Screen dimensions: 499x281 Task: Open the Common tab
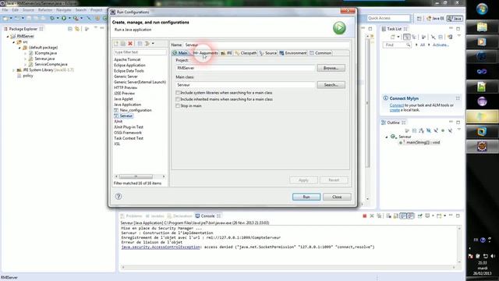[320, 53]
